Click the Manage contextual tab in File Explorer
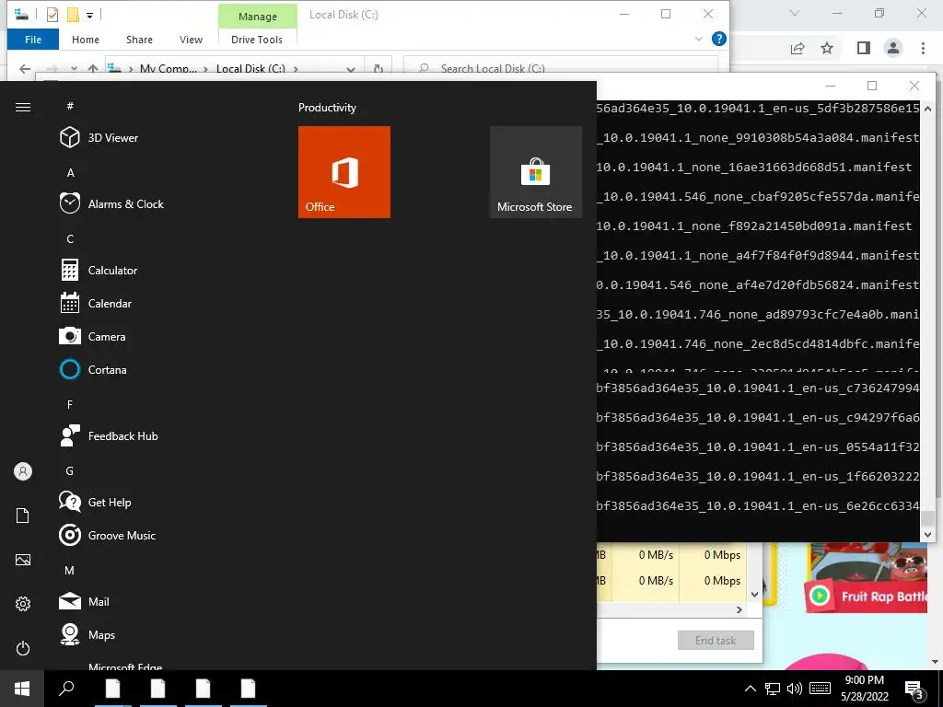The height and width of the screenshot is (707, 943). click(x=258, y=17)
